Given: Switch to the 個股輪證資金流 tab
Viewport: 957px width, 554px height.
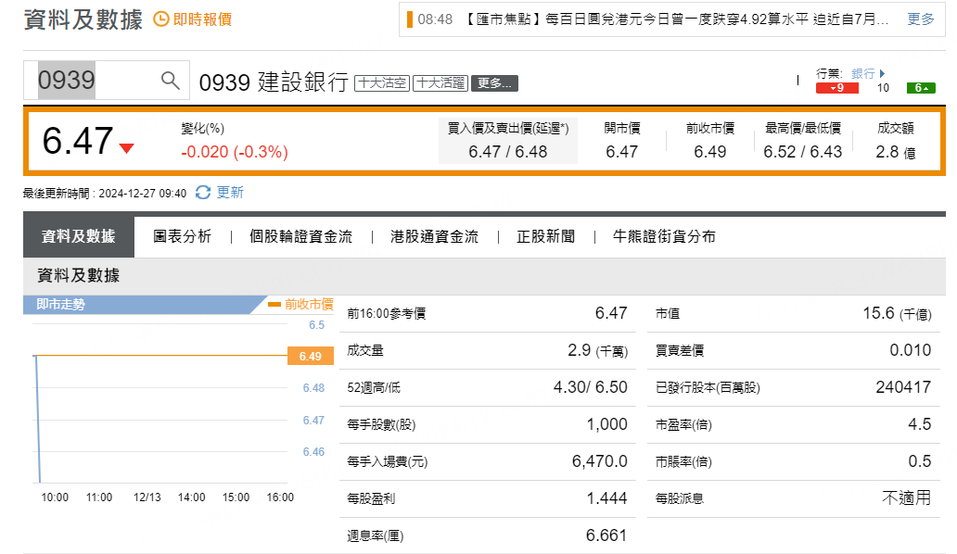Looking at the screenshot, I should [x=300, y=236].
